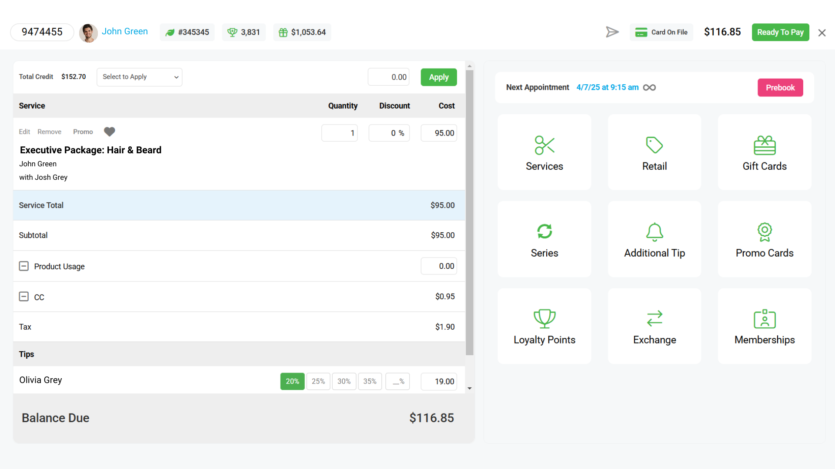Viewport: 835px width, 469px height.
Task: Open Additional Tip bell tile
Action: [x=654, y=239]
